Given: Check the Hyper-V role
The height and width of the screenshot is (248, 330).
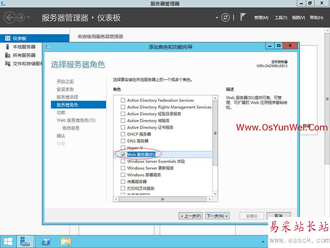Looking at the screenshot, I should click(x=123, y=148).
